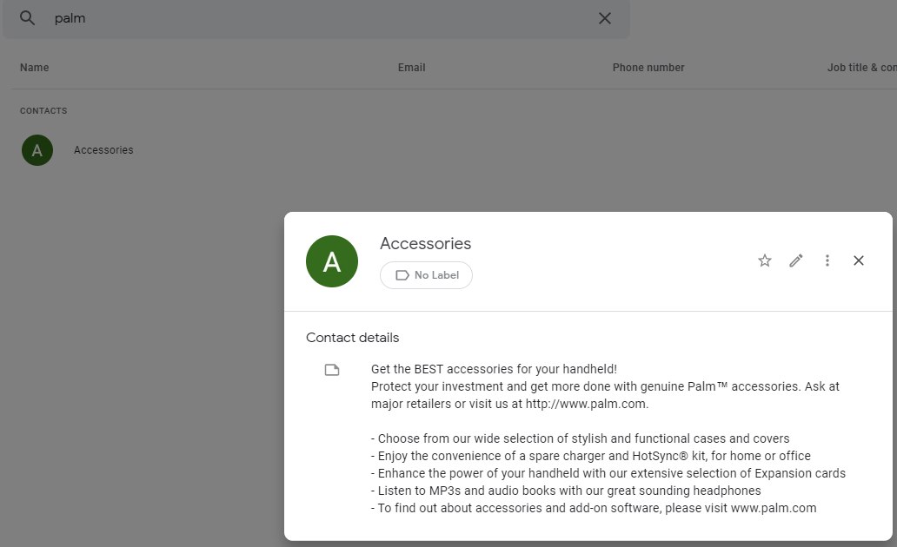Clear the search with the X icon
Viewport: 897px width, 547px height.
tap(605, 18)
